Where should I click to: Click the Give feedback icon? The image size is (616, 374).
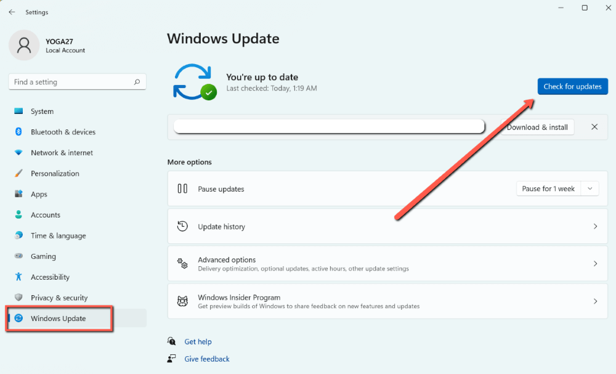click(x=172, y=358)
